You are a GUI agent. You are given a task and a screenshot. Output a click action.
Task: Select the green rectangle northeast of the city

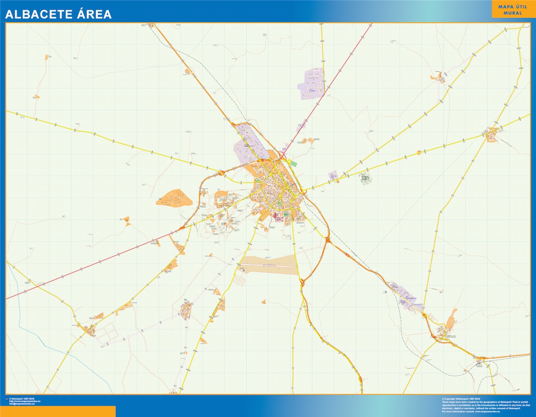(293, 164)
